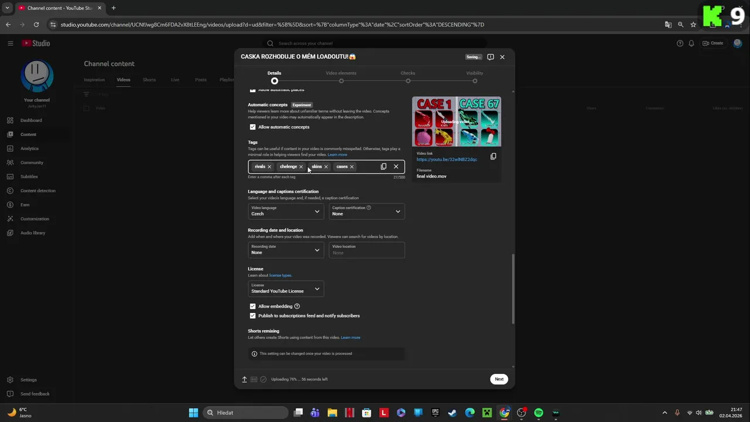Viewport: 750px width, 422px height.
Task: Click the help icon beside Allow embedding
Action: [x=297, y=307]
